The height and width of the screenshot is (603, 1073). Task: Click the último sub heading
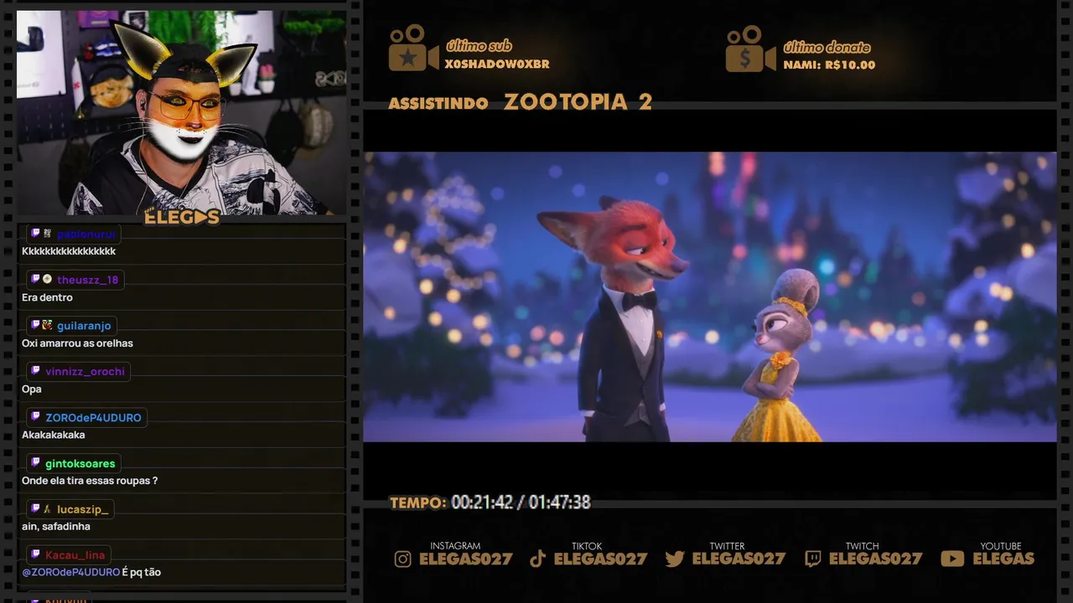click(479, 46)
